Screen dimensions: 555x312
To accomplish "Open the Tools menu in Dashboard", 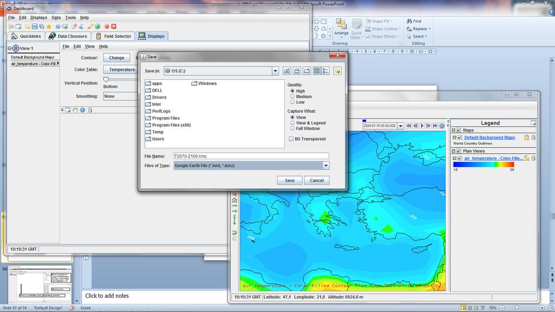I will click(x=70, y=18).
